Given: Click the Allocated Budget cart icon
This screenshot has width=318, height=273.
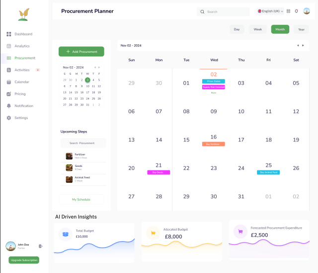Looking at the screenshot, I should (x=153, y=233).
